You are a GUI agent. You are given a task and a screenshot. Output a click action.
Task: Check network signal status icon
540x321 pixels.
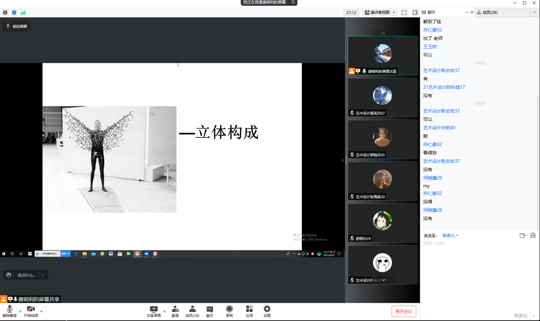point(23,13)
